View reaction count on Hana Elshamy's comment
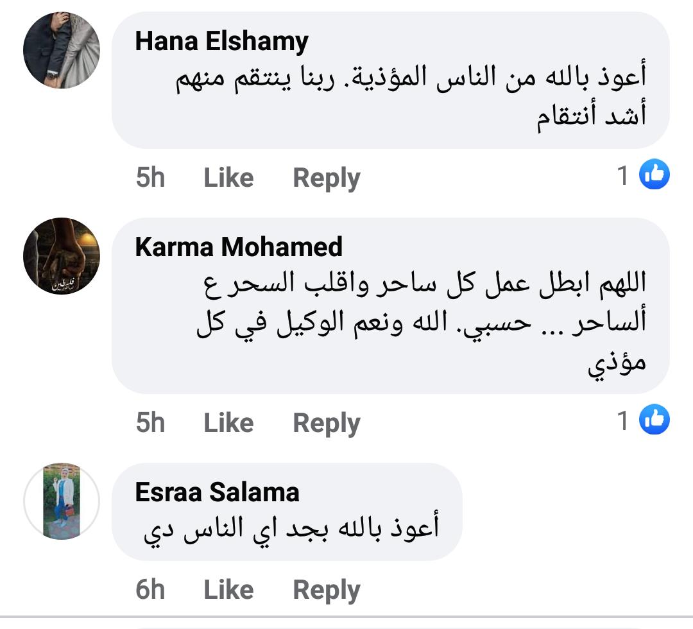Viewport: 693px width, 629px height. 623,175
